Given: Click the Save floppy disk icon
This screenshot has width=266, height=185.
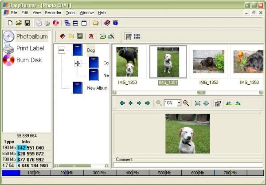Looking at the screenshot, I should click(27, 23).
